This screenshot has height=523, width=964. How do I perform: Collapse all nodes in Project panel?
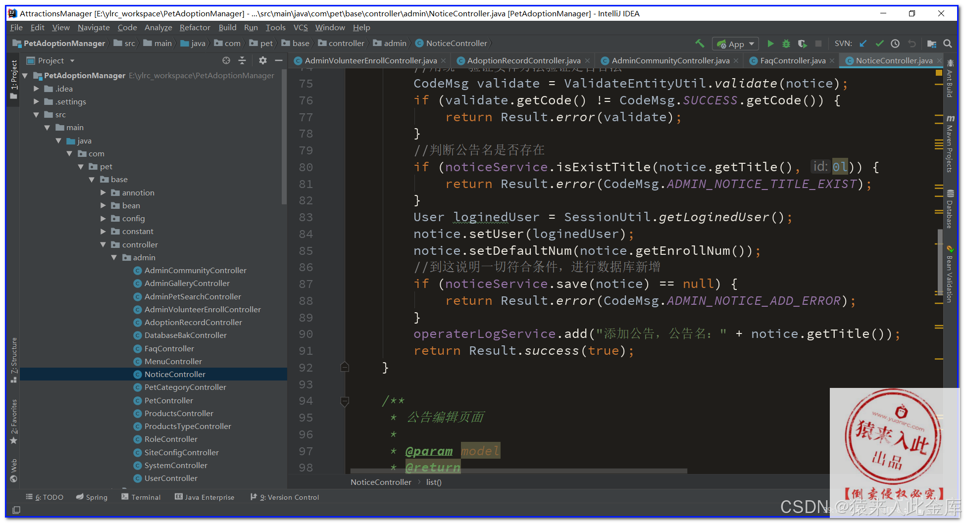(242, 60)
